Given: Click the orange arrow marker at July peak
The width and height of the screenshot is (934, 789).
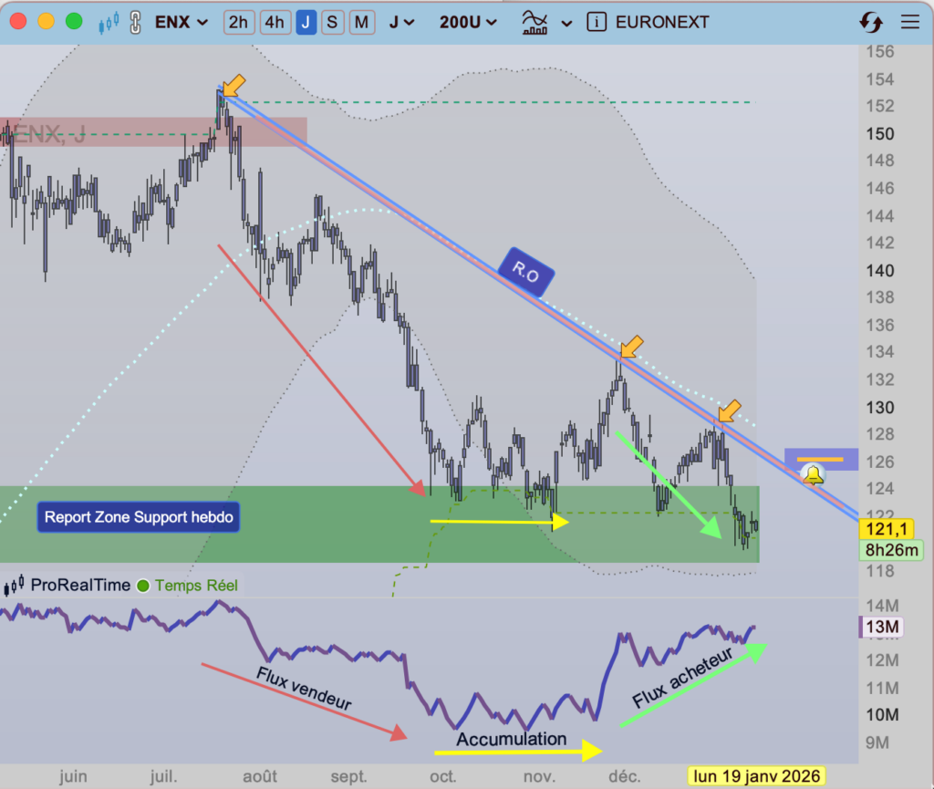Looking at the screenshot, I should pos(233,86).
